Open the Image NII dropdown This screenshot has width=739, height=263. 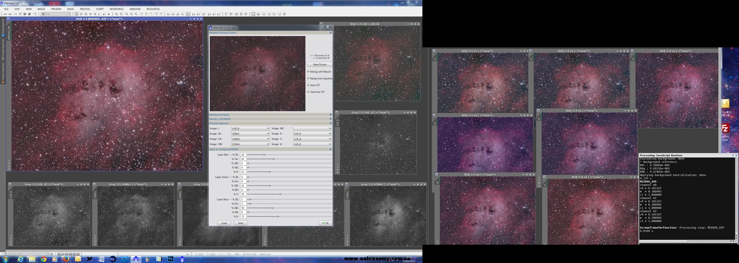312,128
